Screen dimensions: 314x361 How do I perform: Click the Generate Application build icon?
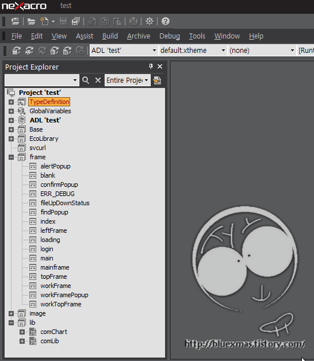(17, 51)
